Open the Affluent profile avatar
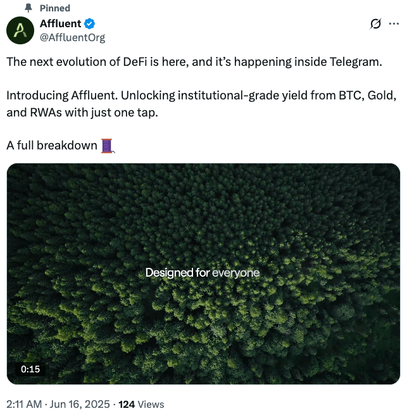The image size is (407, 411). click(20, 30)
